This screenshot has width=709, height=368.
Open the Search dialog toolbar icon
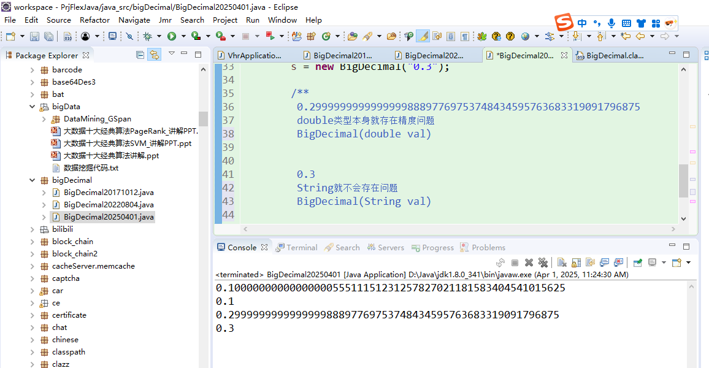click(x=367, y=36)
